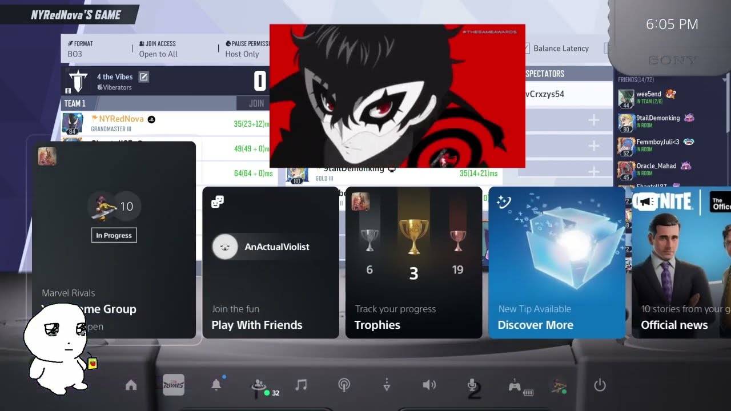Open the Sound speaker icon

(429, 385)
